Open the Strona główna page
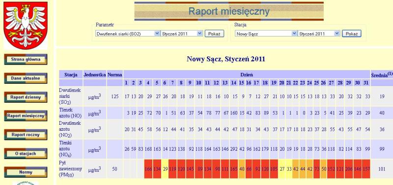 (26, 59)
